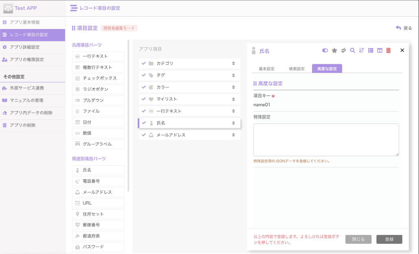
Task: Toggle the checkmark for 一行テキスト app item
Action: pyautogui.click(x=144, y=111)
